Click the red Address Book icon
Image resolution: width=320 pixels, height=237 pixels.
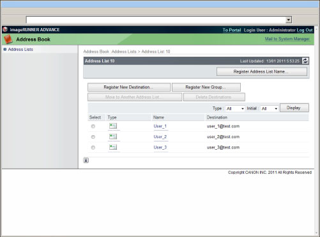coord(8,39)
